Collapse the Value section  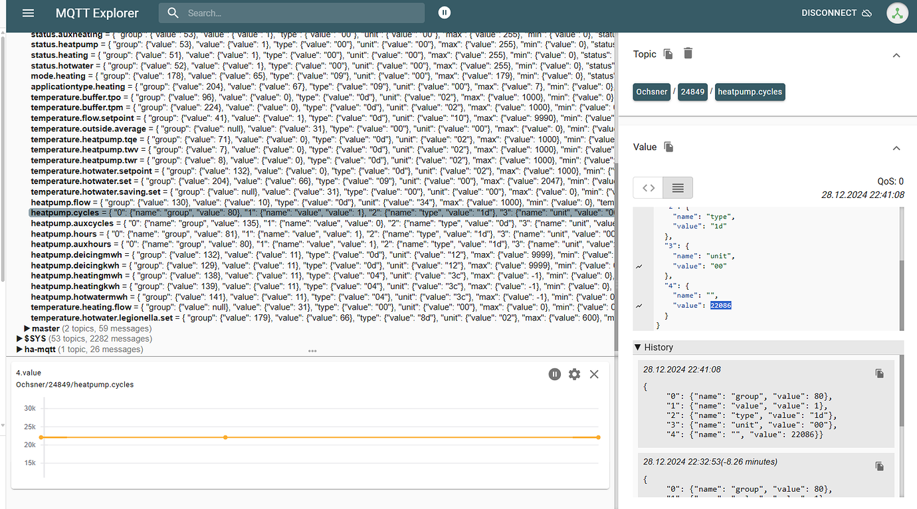click(896, 148)
